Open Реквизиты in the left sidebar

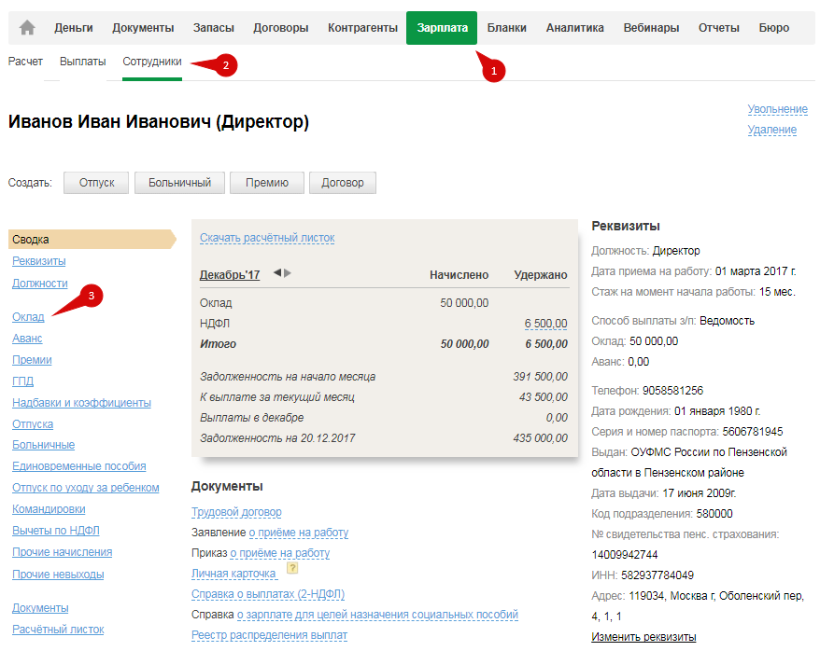[38, 261]
